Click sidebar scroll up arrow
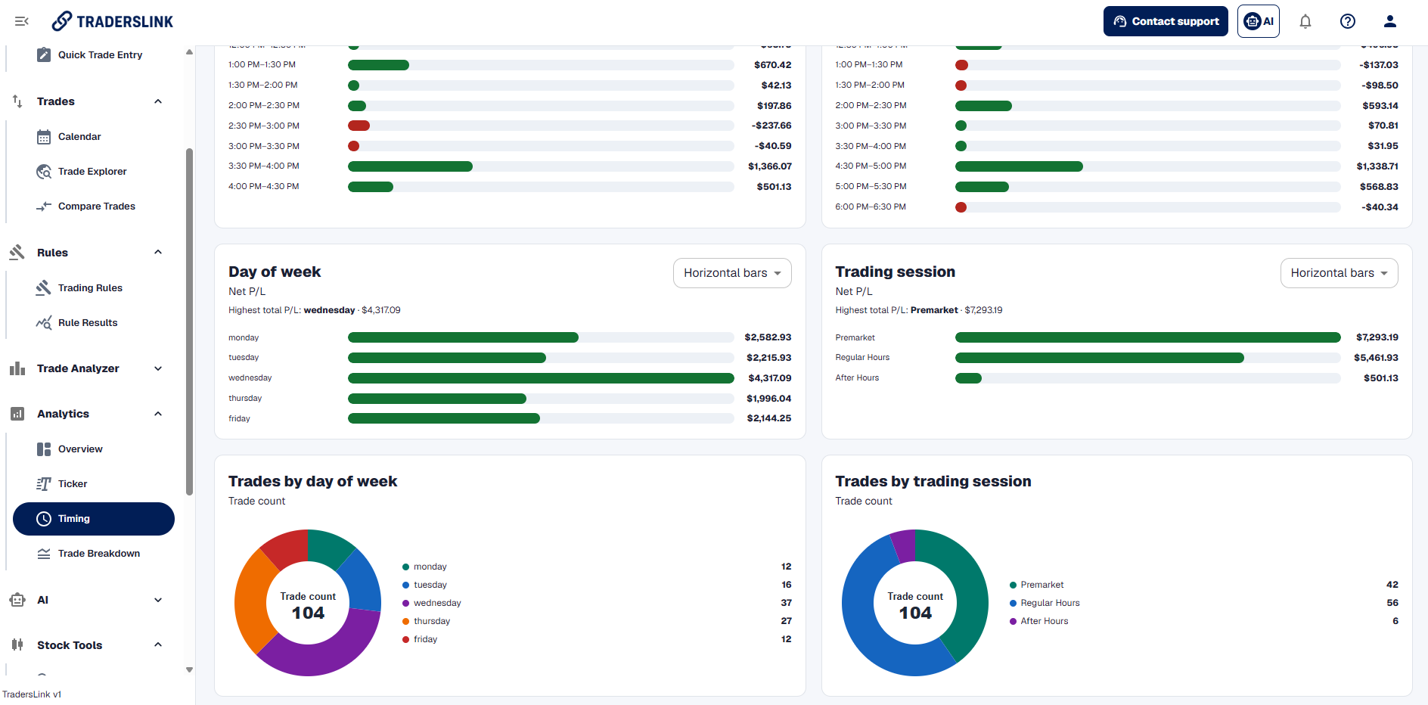 pos(189,52)
